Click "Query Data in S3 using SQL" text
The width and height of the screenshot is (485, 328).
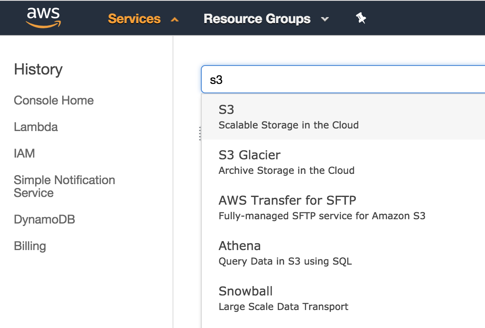(285, 261)
